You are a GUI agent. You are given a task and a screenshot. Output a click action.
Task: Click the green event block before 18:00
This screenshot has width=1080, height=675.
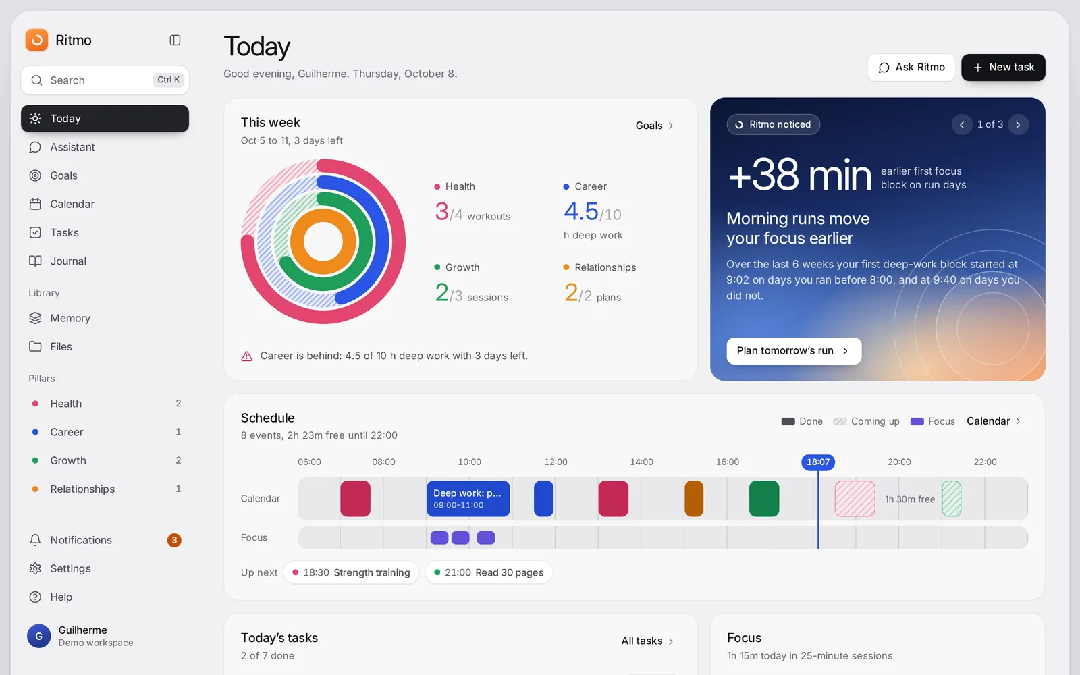point(764,499)
